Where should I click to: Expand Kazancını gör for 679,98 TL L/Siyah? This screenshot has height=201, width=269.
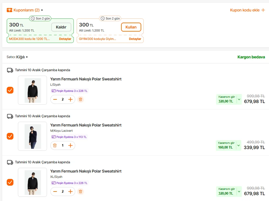click(239, 99)
